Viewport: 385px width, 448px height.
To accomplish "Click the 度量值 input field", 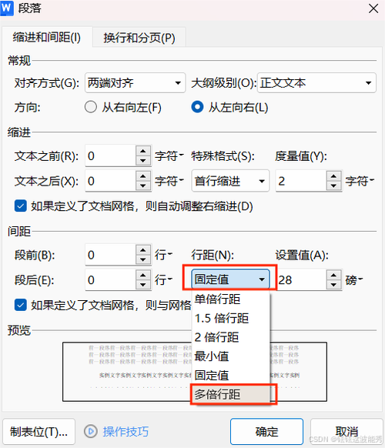I will [x=300, y=181].
